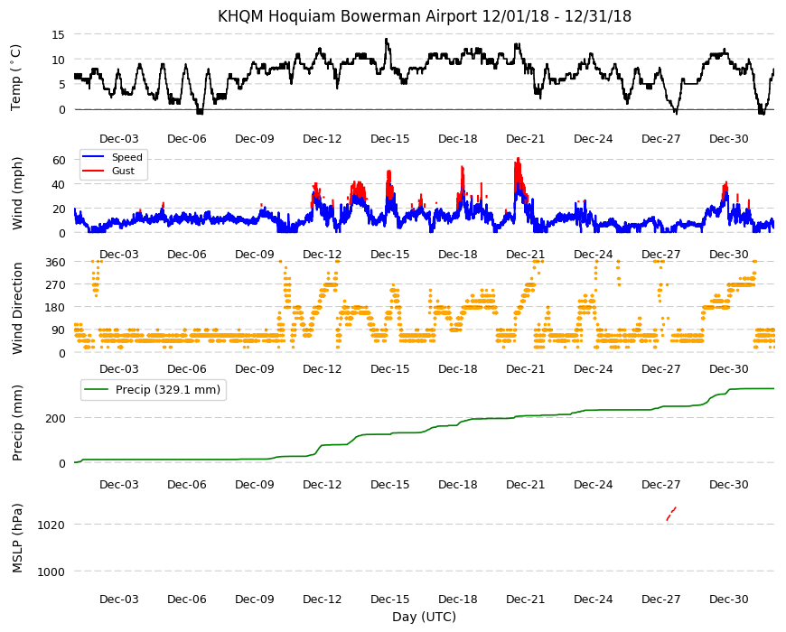Click the highest red gust peak near Dec-21

tap(519, 160)
